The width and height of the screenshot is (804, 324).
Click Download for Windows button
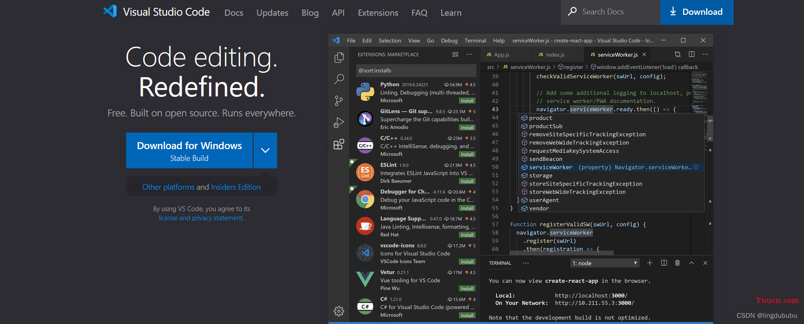pyautogui.click(x=189, y=150)
